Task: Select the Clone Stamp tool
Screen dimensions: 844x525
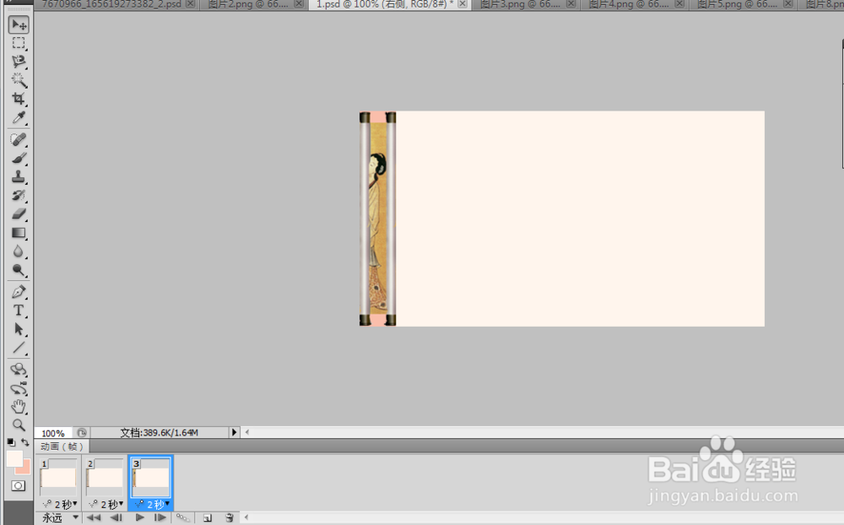Action: (x=19, y=176)
